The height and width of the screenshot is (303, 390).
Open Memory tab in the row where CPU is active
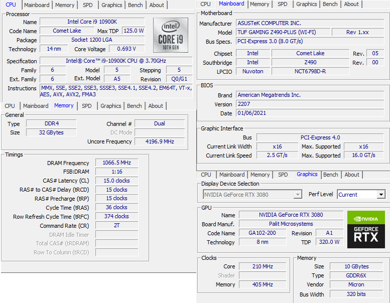(65, 5)
